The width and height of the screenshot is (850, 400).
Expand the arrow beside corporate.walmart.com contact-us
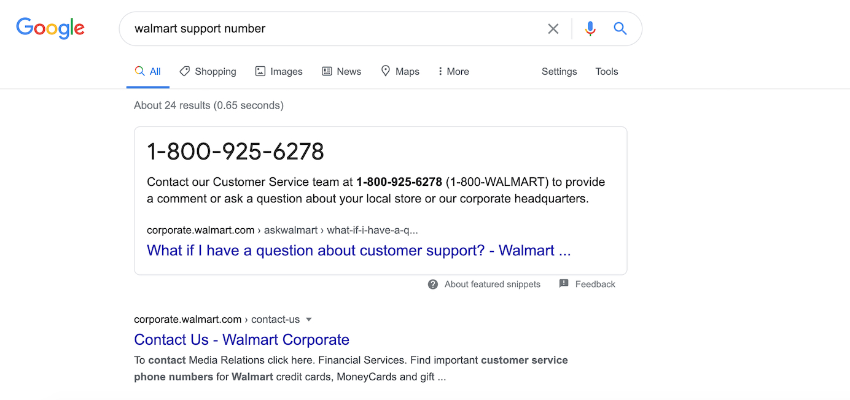[x=309, y=319]
